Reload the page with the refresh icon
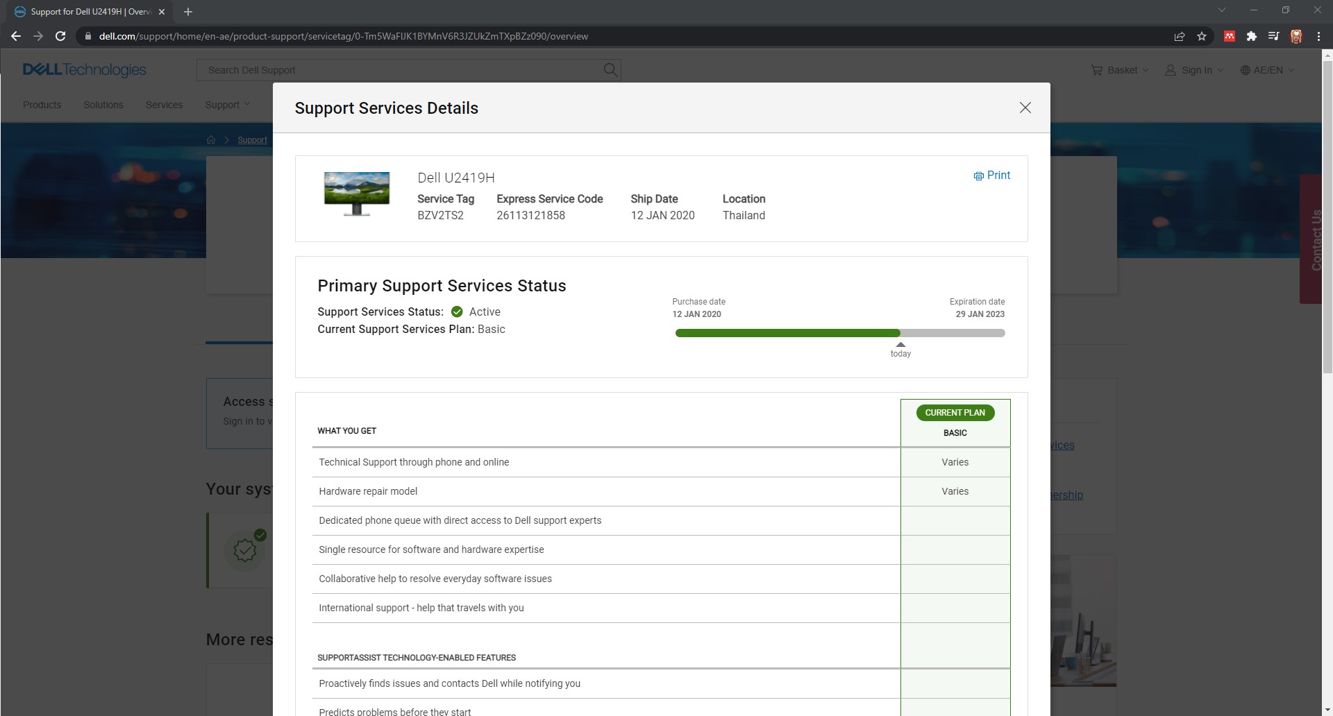Screen dimensions: 1333x716 tap(60, 36)
